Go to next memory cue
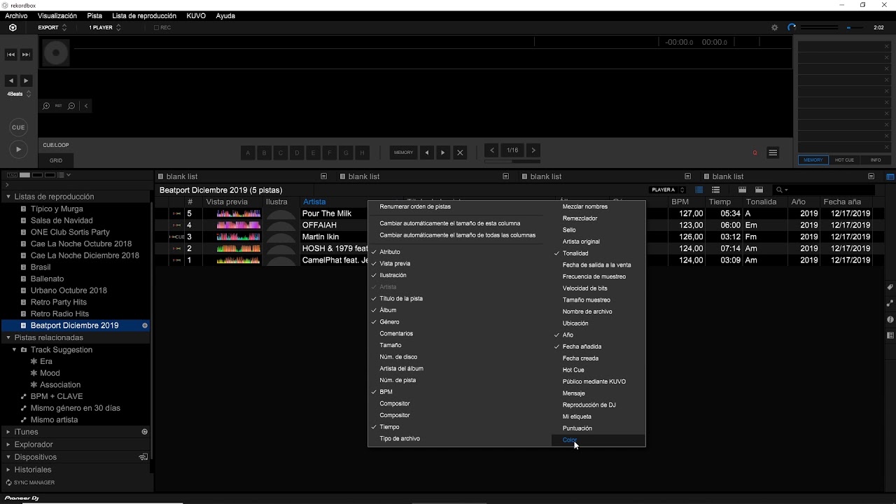This screenshot has height=504, width=896. click(x=443, y=153)
